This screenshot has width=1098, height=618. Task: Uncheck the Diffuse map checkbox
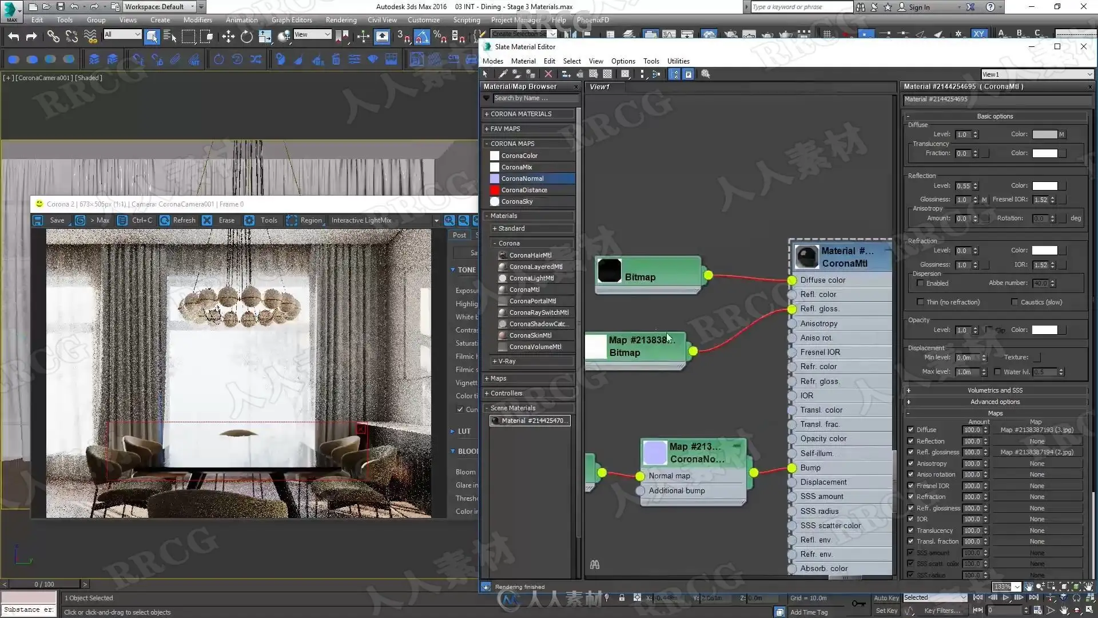point(910,430)
